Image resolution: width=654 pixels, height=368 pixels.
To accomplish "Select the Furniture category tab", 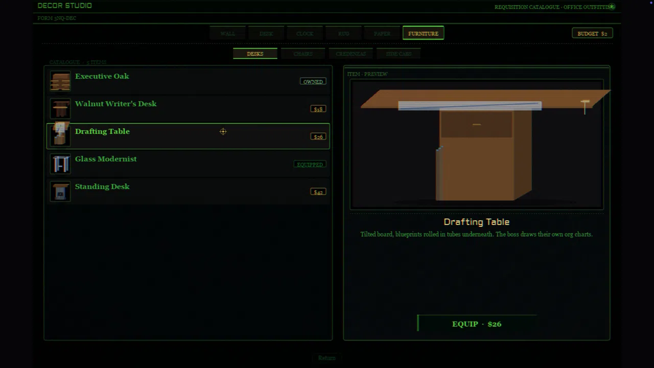I will tap(423, 33).
